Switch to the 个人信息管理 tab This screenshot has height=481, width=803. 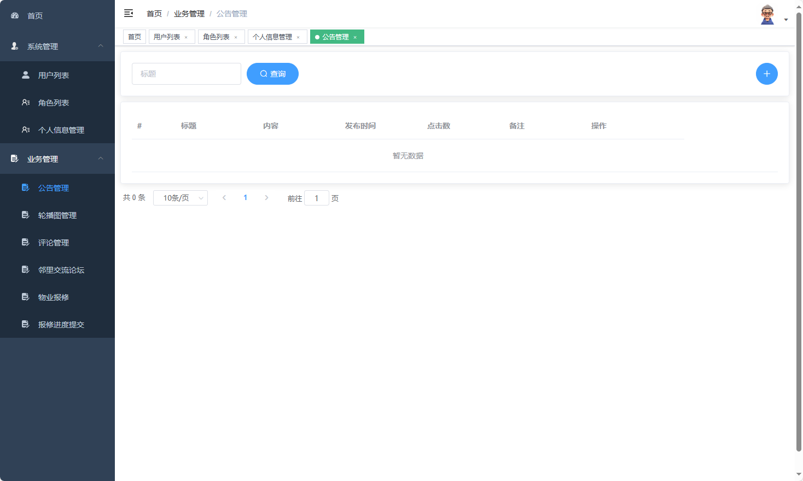pos(274,36)
